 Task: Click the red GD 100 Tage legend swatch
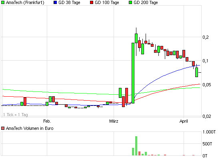[x=92, y=2]
